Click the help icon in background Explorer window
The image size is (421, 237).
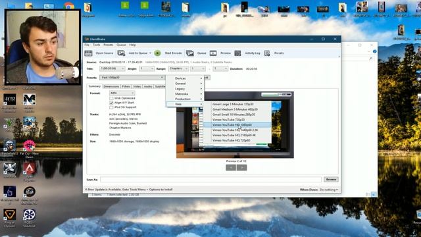tap(374, 51)
